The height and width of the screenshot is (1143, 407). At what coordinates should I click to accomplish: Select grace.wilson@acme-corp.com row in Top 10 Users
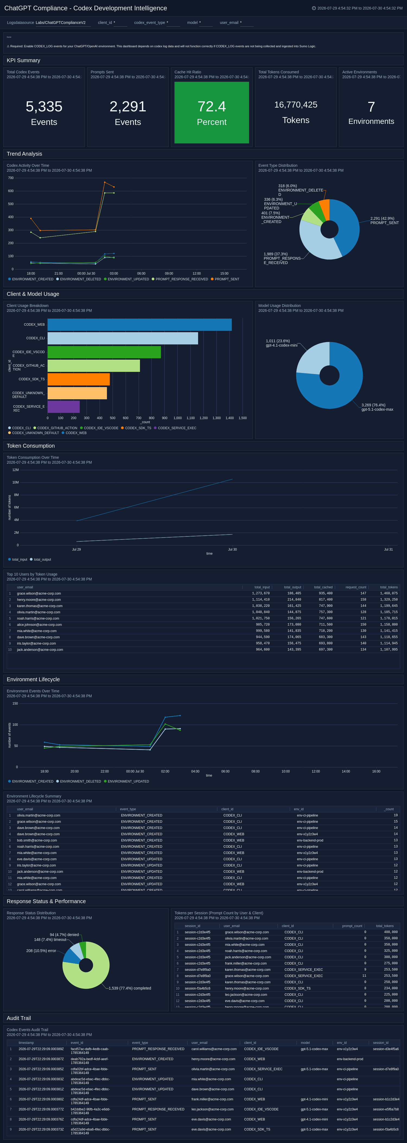tap(203, 593)
